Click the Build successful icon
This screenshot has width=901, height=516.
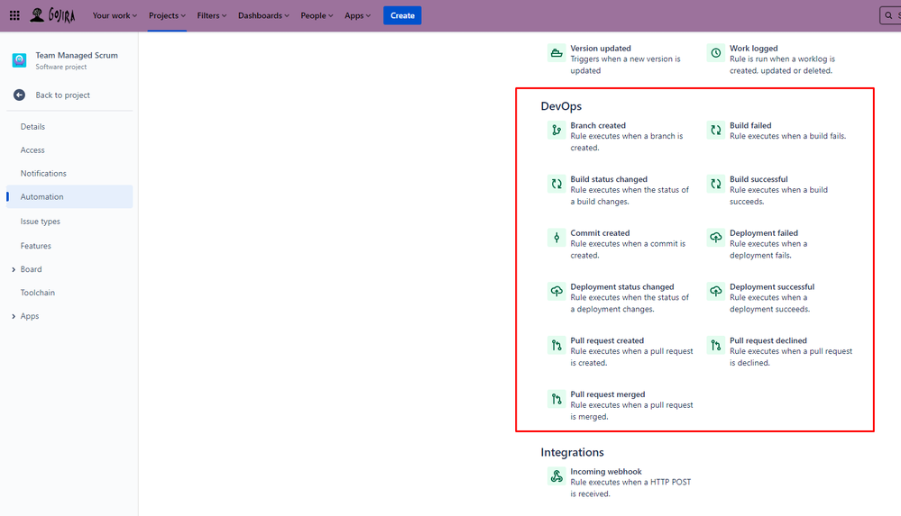(x=715, y=185)
